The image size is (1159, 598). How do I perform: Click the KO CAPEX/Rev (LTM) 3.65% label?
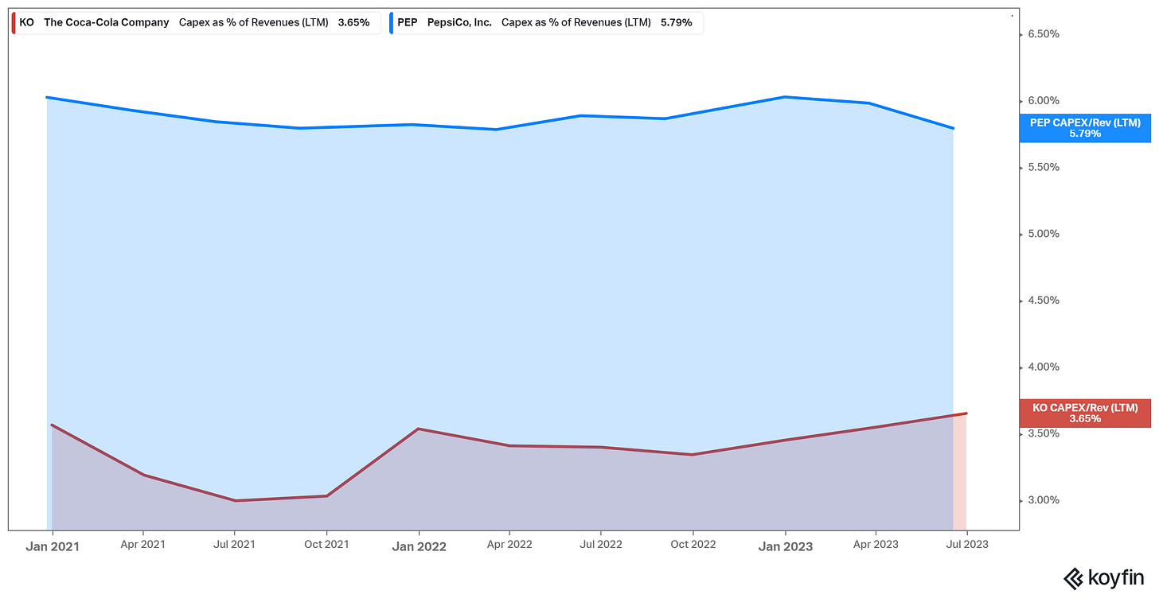(x=1085, y=413)
